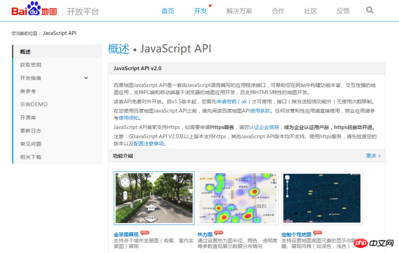Click the 申请密钥 (ak) link
Image resolution: width=399 pixels, height=253 pixels.
point(233,102)
